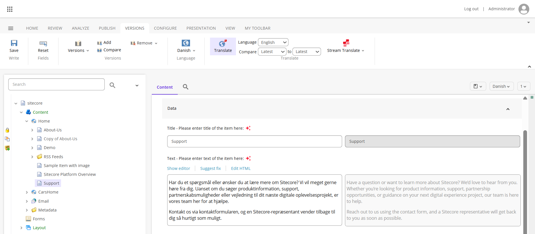Screen dimensions: 535x234
Task: Collapse the sitecore root node
Action: tap(16, 103)
